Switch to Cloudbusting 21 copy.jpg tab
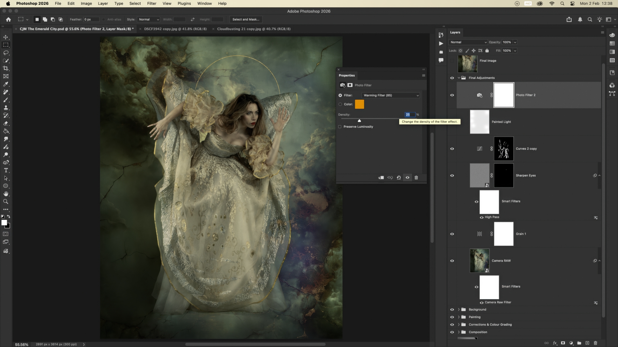The height and width of the screenshot is (347, 618). point(254,29)
